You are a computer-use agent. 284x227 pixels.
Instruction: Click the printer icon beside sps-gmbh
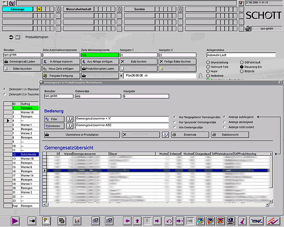(x=247, y=28)
